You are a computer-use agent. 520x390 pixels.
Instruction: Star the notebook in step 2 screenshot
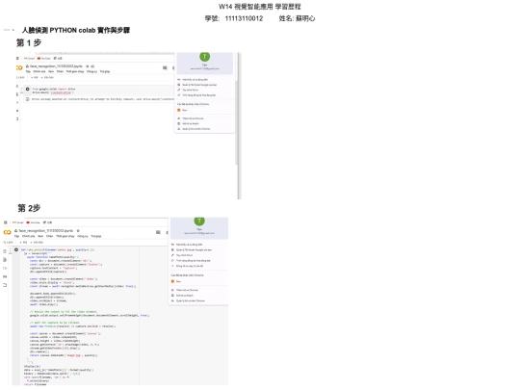78,230
